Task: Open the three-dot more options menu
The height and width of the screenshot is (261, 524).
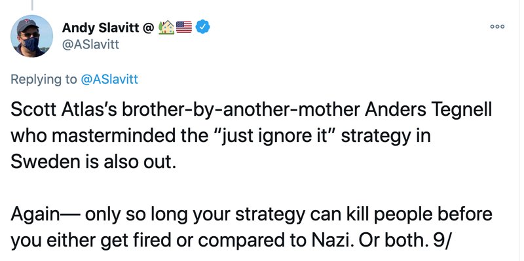Action: click(x=497, y=27)
